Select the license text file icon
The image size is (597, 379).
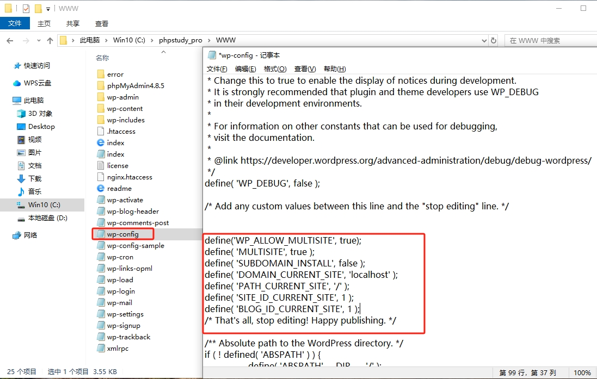pyautogui.click(x=101, y=165)
